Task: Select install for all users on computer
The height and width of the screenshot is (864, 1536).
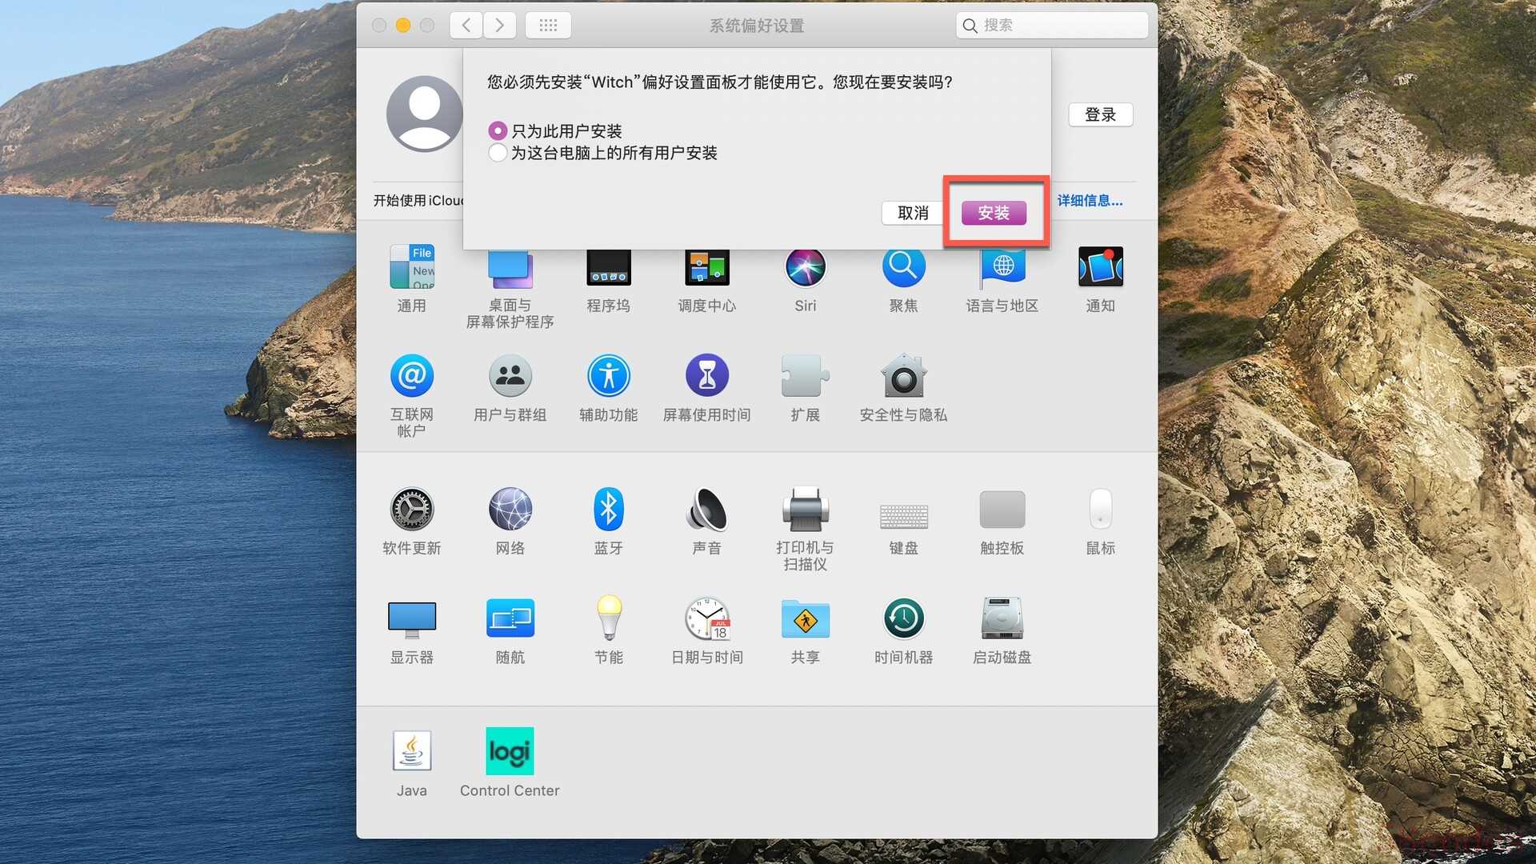Action: (x=498, y=153)
